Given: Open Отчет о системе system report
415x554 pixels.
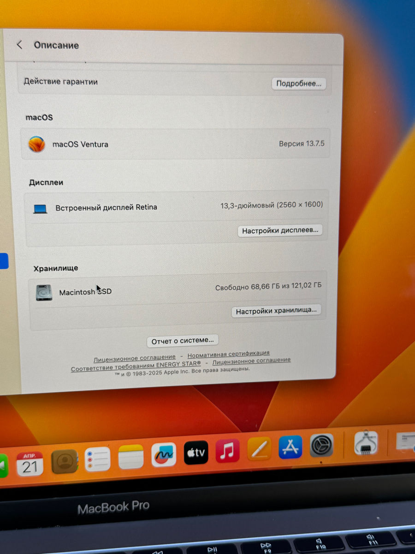Looking at the screenshot, I should [183, 341].
